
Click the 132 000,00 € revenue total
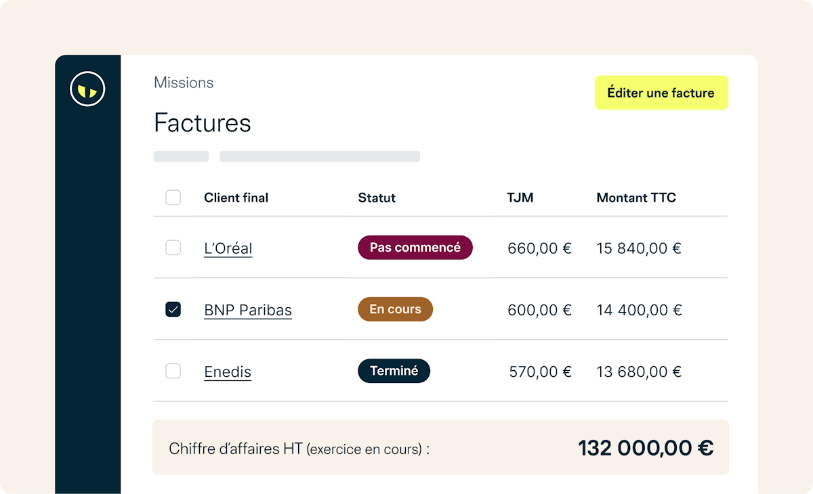pos(645,448)
